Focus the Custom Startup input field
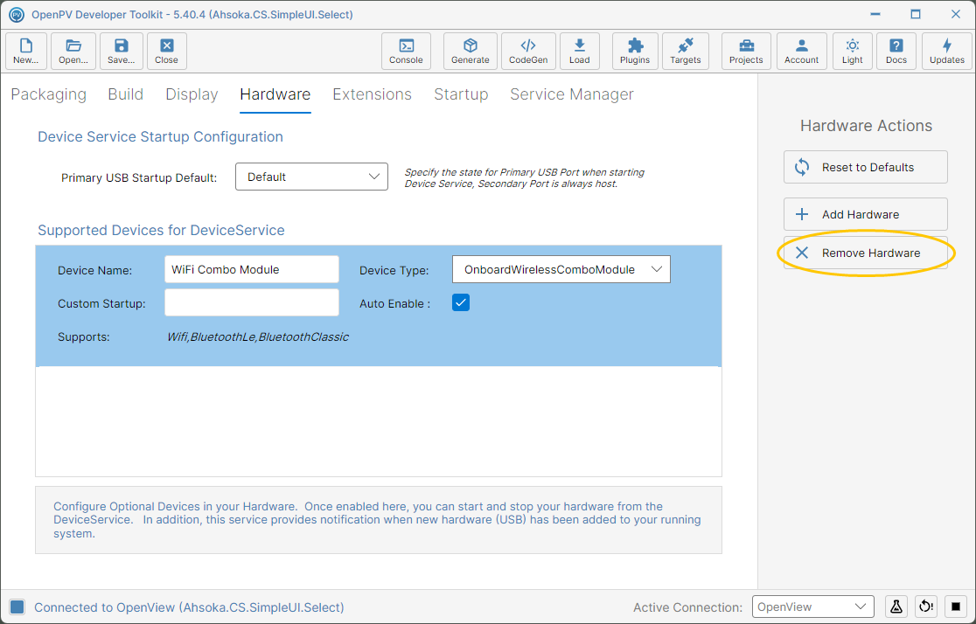This screenshot has height=624, width=976. (x=252, y=303)
